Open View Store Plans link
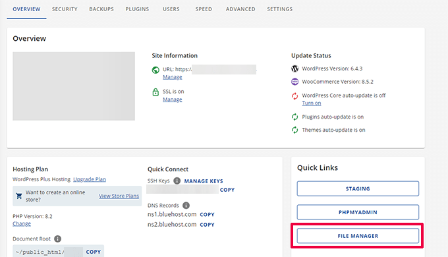 119,196
